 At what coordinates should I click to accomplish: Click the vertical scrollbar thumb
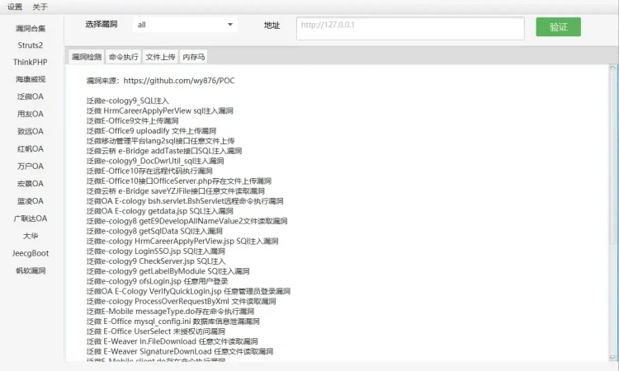point(612,157)
